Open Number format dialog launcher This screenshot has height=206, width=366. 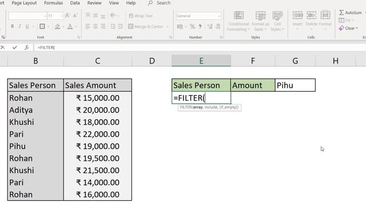221,37
